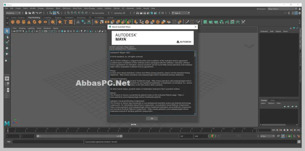Image resolution: width=305 pixels, height=151 pixels.
Task: Click the Save Scene icon
Action: point(33,13)
